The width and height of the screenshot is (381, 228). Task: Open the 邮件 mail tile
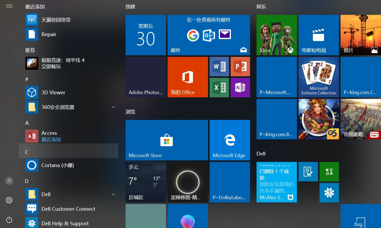click(209, 35)
